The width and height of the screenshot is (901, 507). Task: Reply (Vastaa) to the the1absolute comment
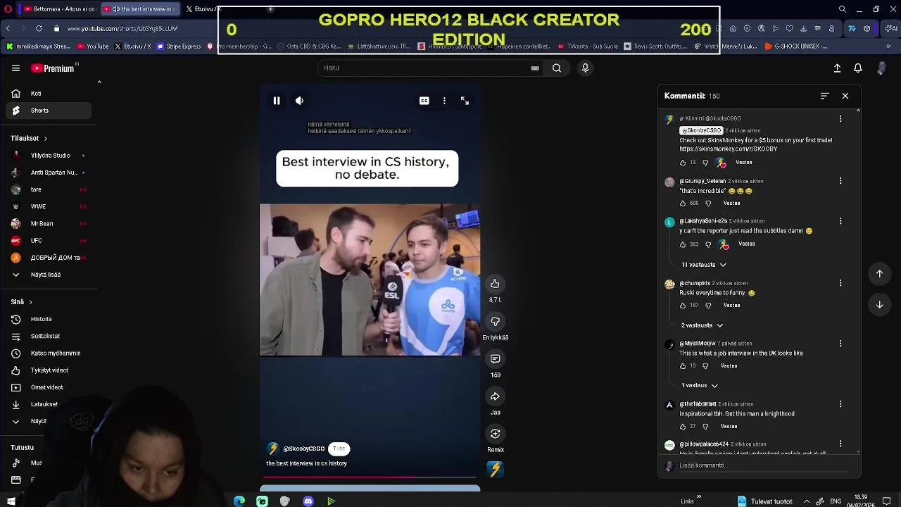pyautogui.click(x=729, y=427)
